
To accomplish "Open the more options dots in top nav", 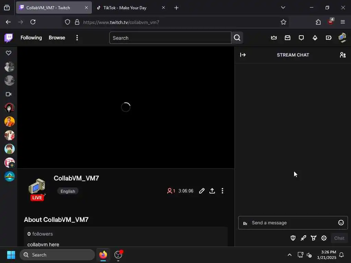I will [77, 38].
